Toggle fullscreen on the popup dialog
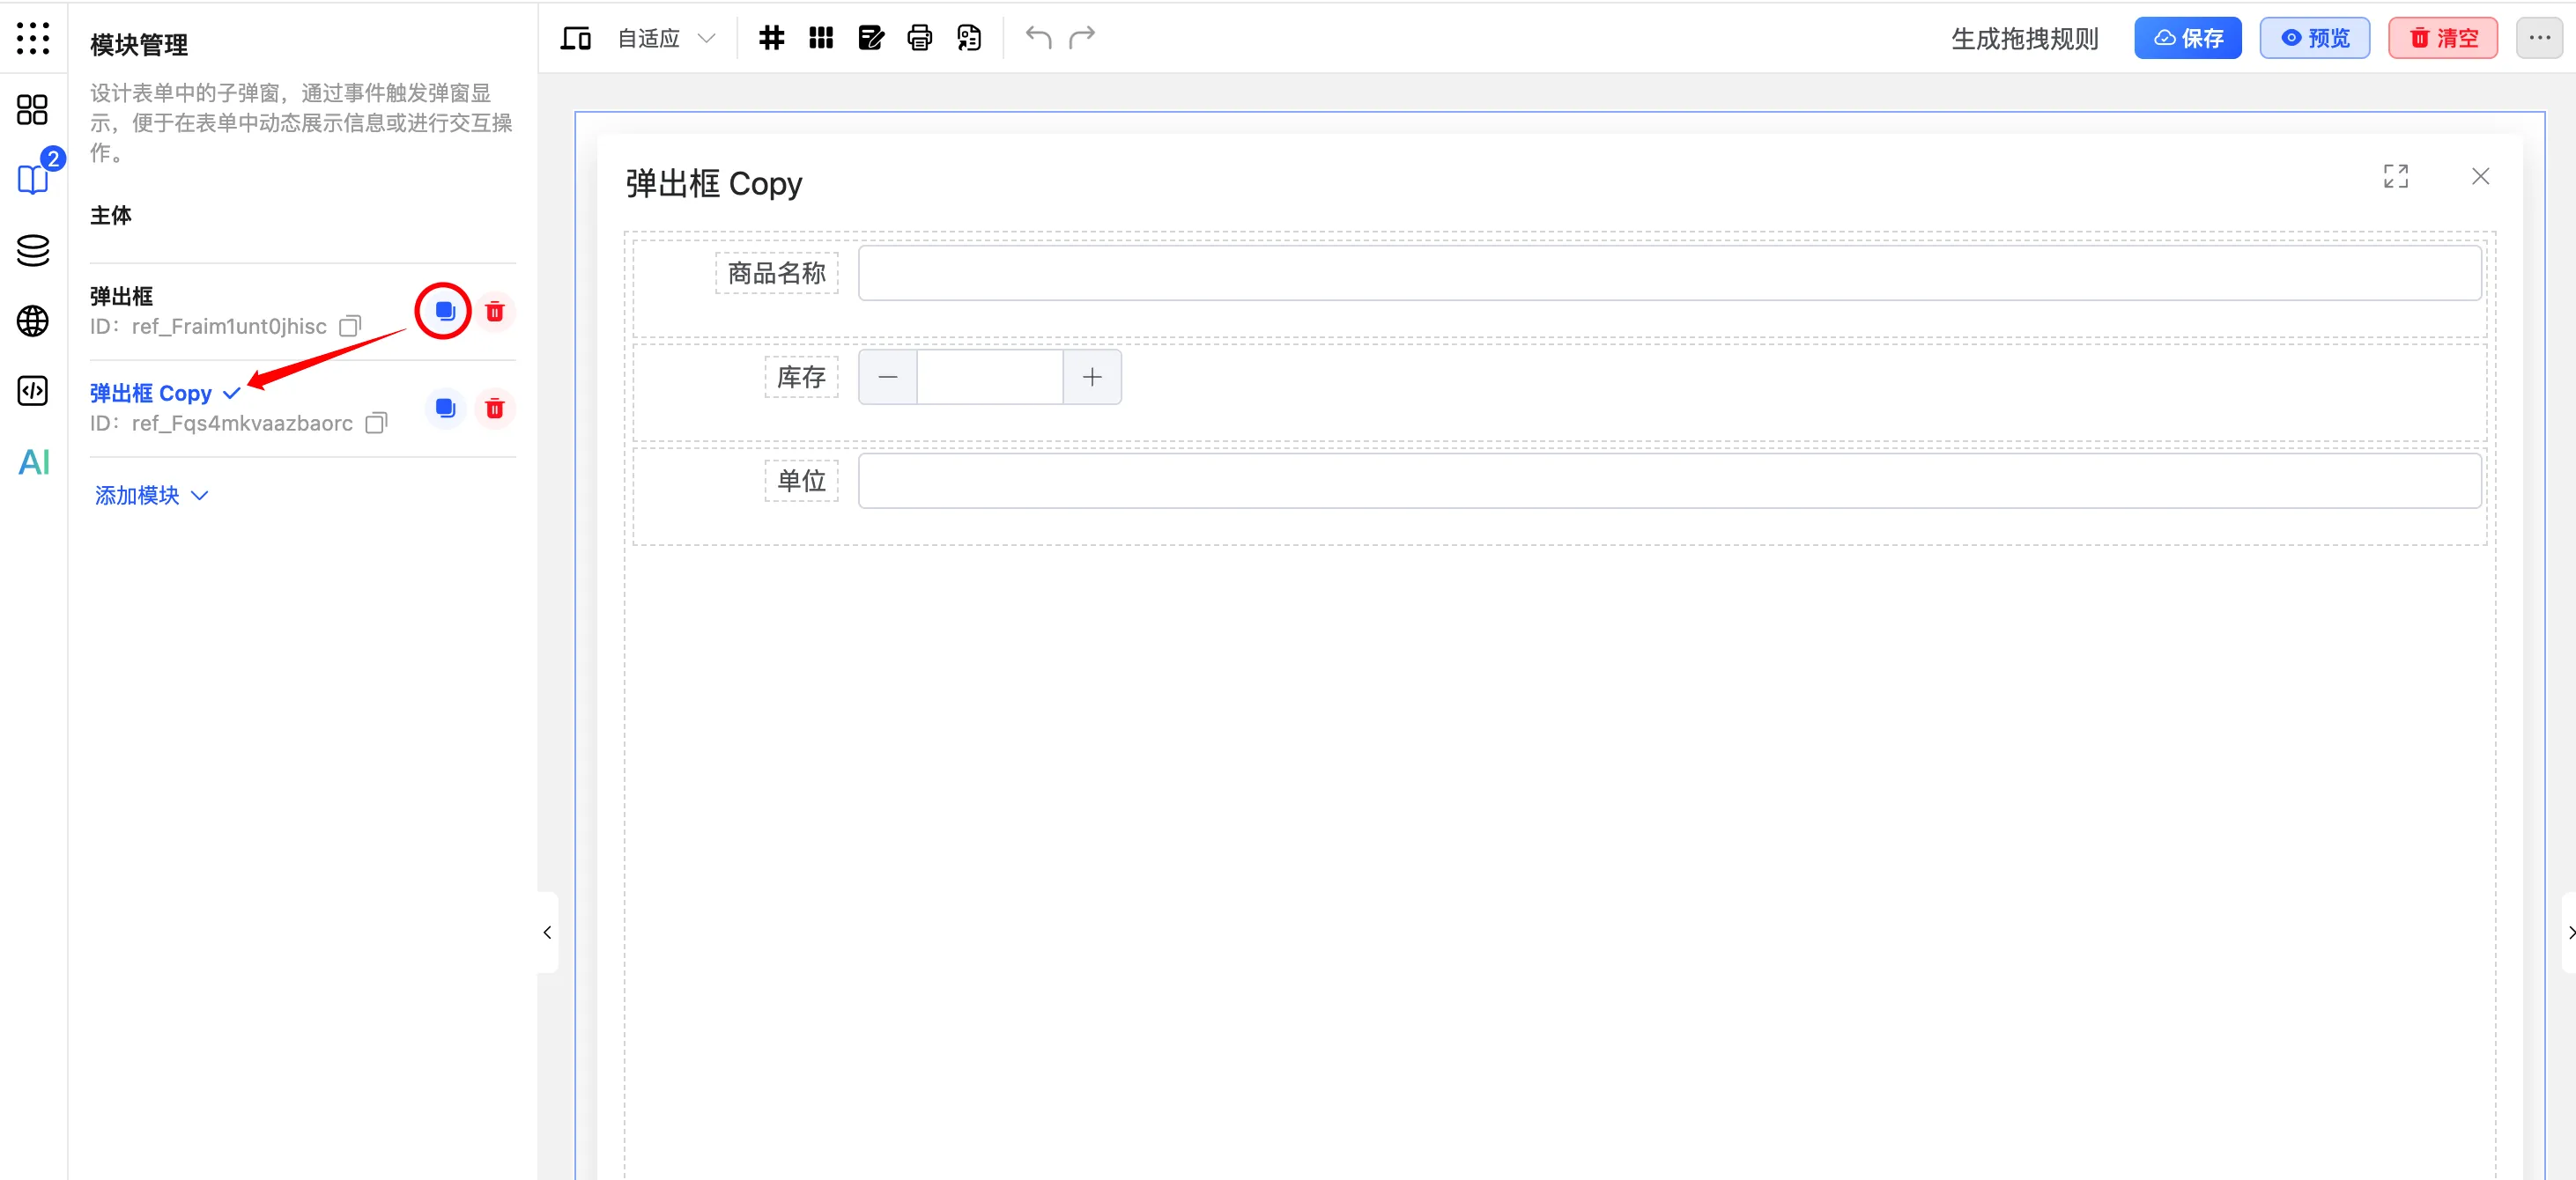This screenshot has height=1180, width=2576. (x=2395, y=177)
